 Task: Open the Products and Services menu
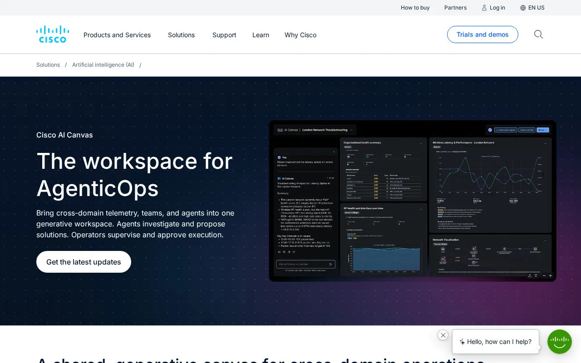coord(117,35)
